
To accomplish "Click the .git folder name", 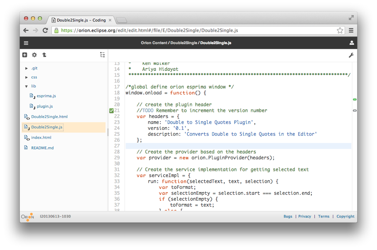I will coord(34,68).
